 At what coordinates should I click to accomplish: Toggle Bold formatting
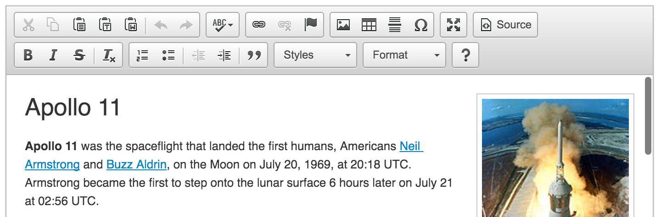[28, 55]
